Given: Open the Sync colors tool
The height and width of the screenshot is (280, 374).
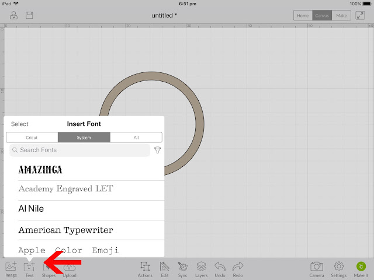Looking at the screenshot, I should coord(183,269).
